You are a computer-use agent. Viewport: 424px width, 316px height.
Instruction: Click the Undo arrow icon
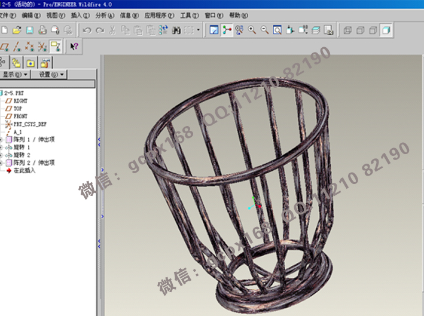coord(87,29)
